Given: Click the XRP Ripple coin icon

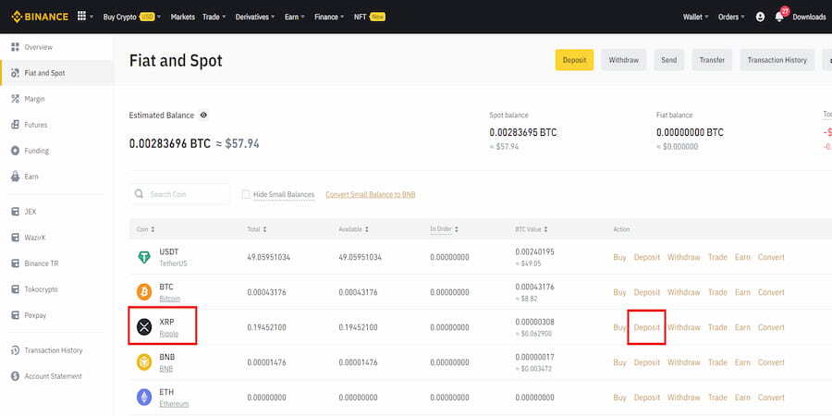Looking at the screenshot, I should coord(144,327).
